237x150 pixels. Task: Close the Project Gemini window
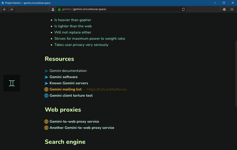click(233, 3)
